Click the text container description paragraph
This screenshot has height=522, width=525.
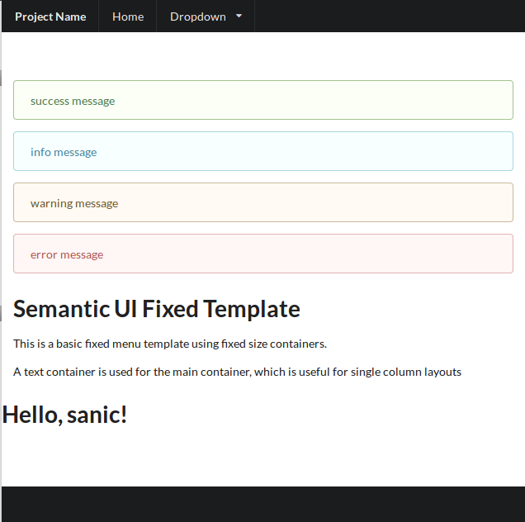pyautogui.click(x=237, y=372)
